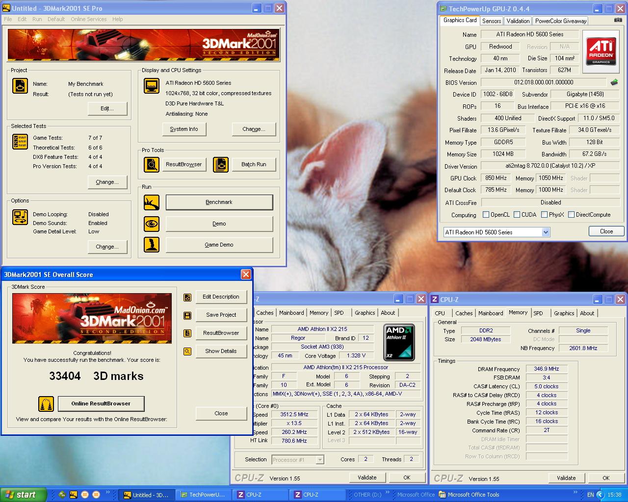Click the Edit... button under Project
628x502 pixels.
tap(107, 108)
